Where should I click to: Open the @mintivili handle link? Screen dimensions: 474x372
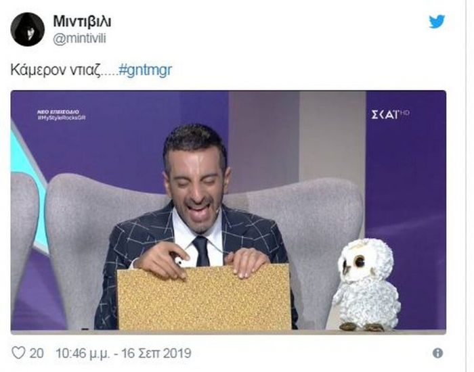79,39
